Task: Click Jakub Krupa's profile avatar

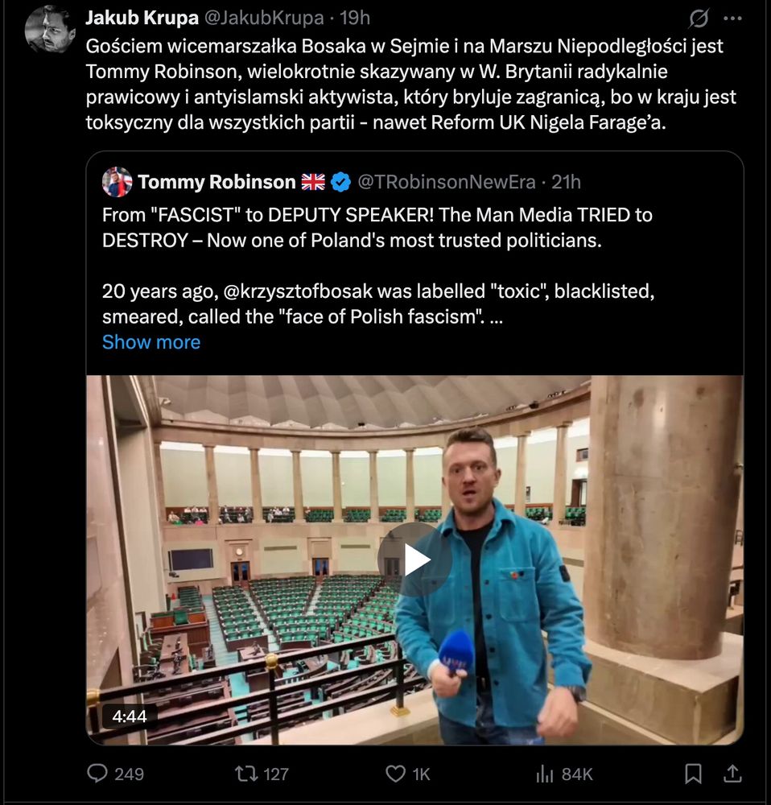Action: pos(50,29)
